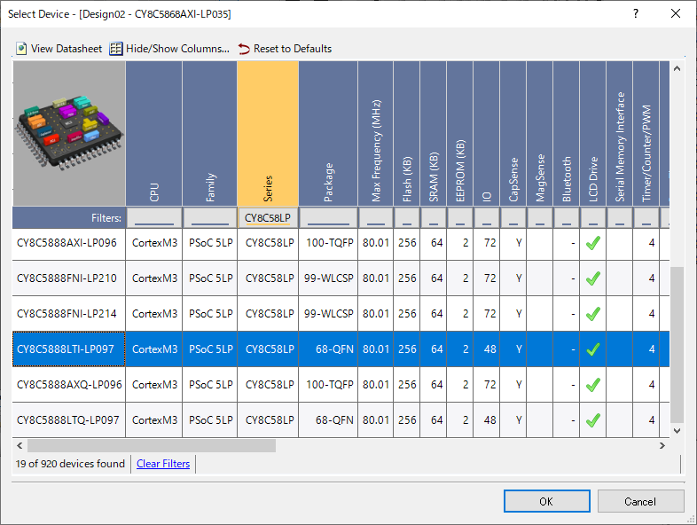Select device CY8C5888LTQ-LP097
This screenshot has width=697, height=525.
68,420
